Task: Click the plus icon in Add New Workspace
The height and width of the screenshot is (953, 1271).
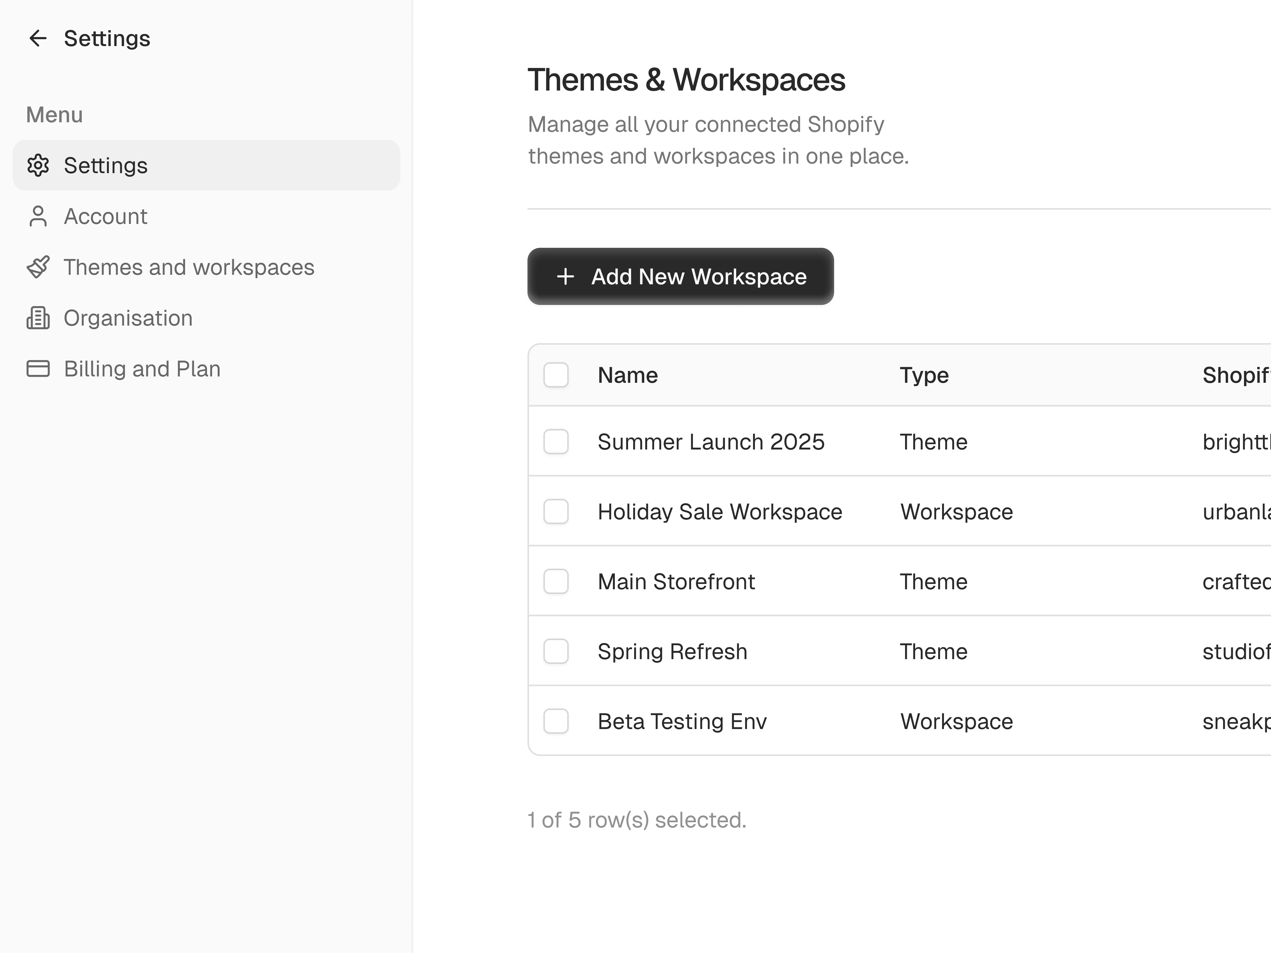Action: [565, 276]
